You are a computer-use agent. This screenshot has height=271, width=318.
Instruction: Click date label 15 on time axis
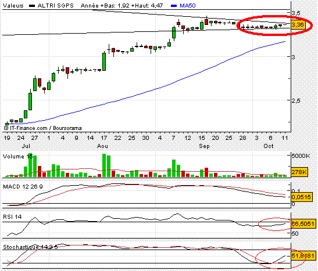pos(201,138)
